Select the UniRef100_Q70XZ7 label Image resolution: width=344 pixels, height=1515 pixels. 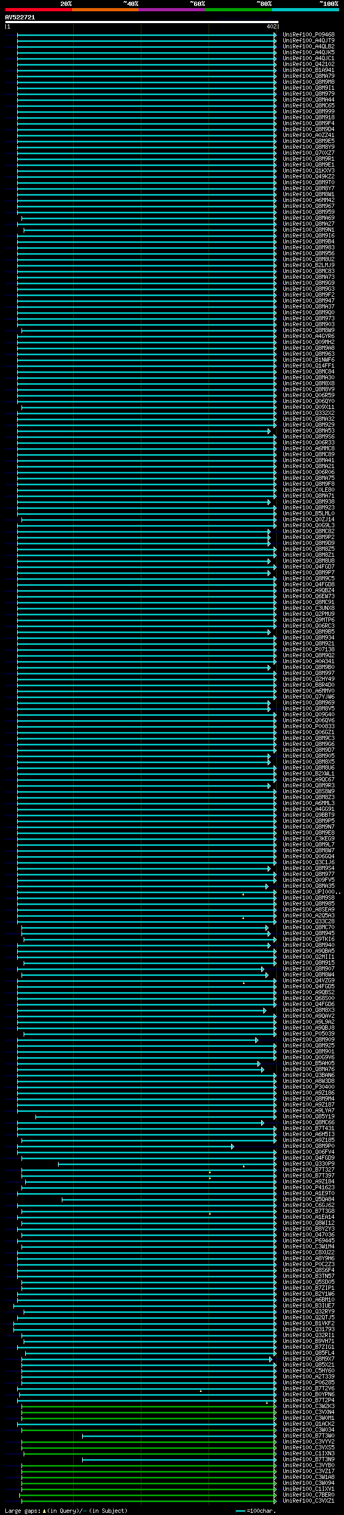pyautogui.click(x=309, y=153)
